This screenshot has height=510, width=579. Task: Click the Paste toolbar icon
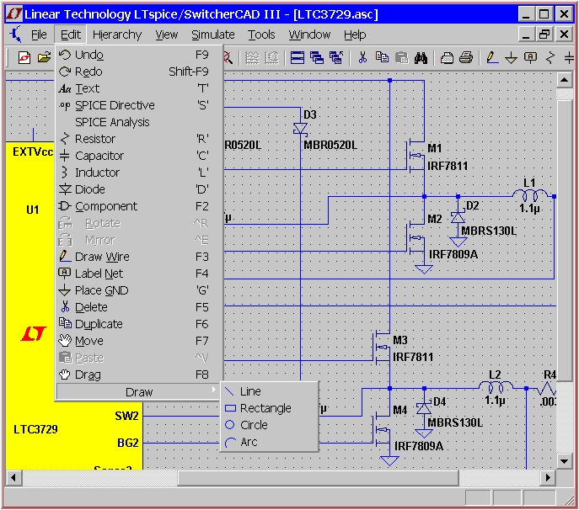click(401, 58)
